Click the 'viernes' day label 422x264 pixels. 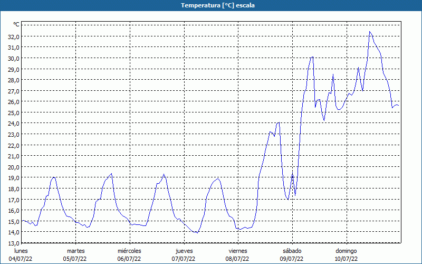[x=238, y=251]
